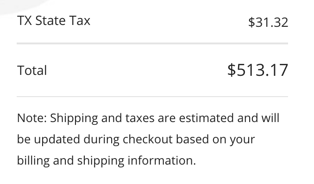This screenshot has height=184, width=314.
Task: Click the word estimated in the note
Action: (206, 118)
